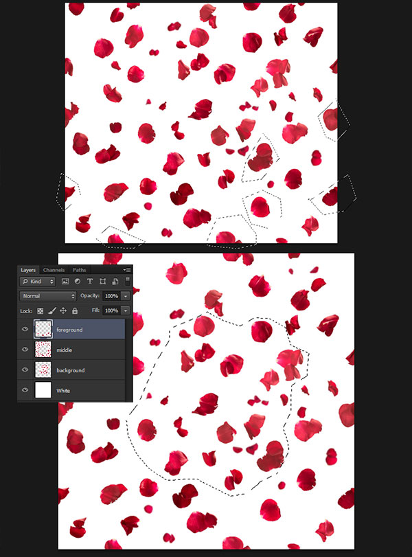The height and width of the screenshot is (557, 412).
Task: Open the Fill slider dropdown arrow
Action: (126, 310)
